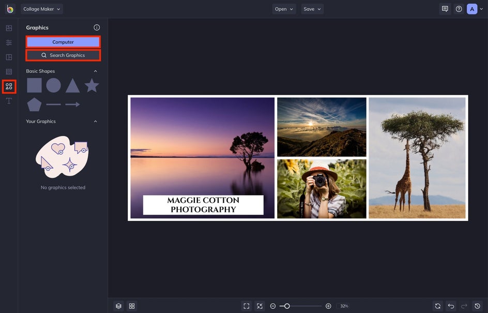Click the Computer button to upload graphics

[x=63, y=41]
